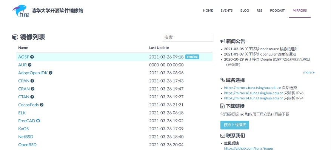Screen dimensions: 331x150
Task: Click the 获取下载链接 button
Action: pyautogui.click(x=235, y=125)
